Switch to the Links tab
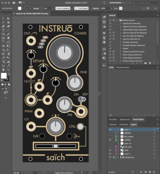This screenshot has height=174, width=160. 111,67
